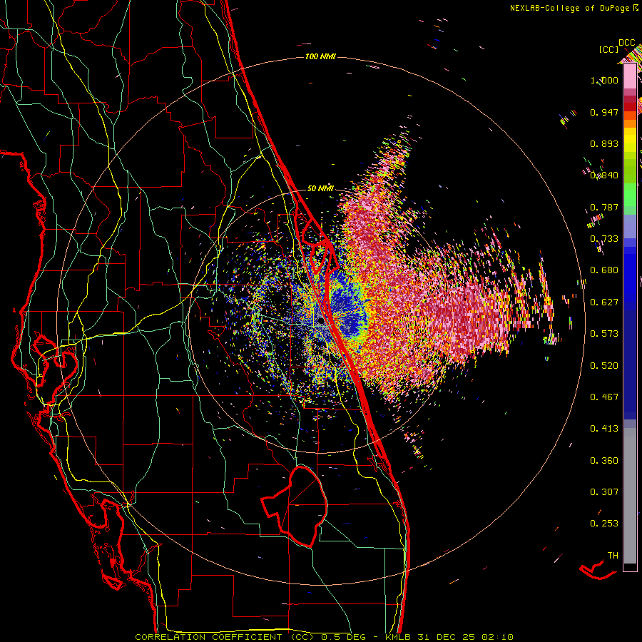Click the '0.253' legend value
Image resolution: width=642 pixels, height=642 pixels.
coord(604,524)
